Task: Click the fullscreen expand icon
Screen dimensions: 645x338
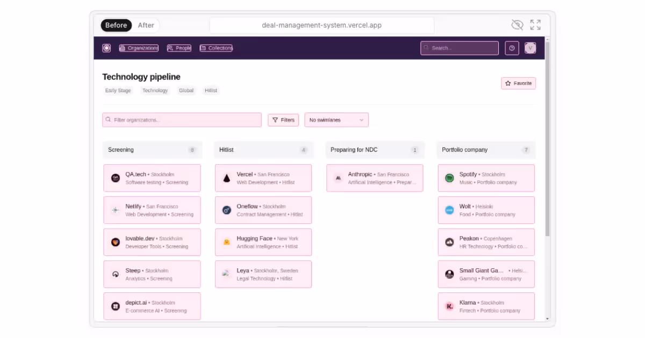Action: tap(535, 25)
